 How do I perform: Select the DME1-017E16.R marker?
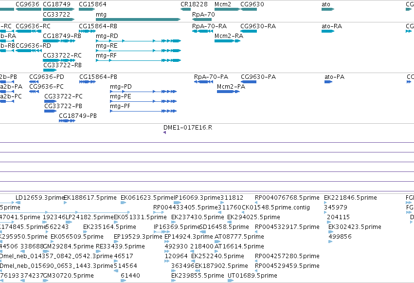click(165, 132)
